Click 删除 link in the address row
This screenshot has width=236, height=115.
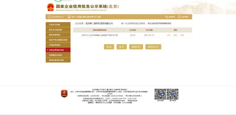(176, 35)
